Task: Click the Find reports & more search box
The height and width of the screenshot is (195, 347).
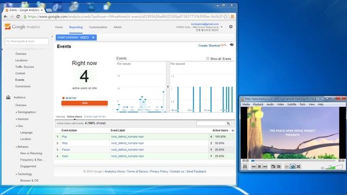Action: tap(27, 41)
